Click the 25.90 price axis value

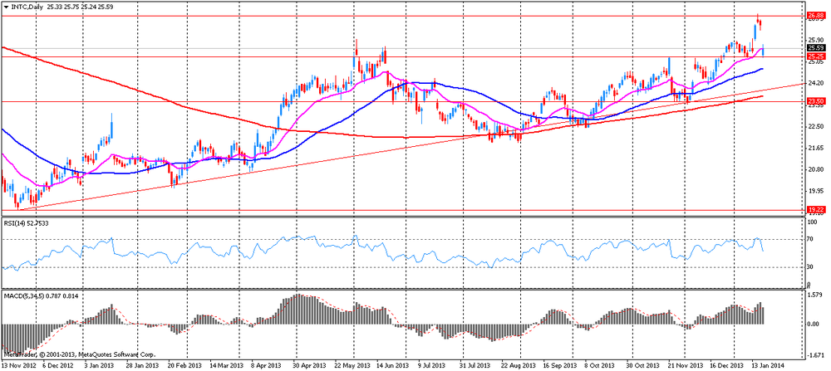[x=814, y=40]
